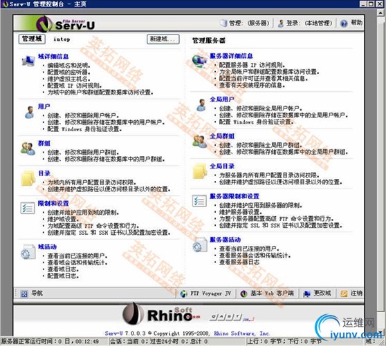This screenshot has width=386, height=346.
Task: Click the Global Directories (全局目录) folder icon
Action: (200, 171)
